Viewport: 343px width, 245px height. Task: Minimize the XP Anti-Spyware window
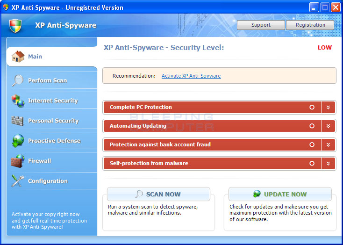314,7
